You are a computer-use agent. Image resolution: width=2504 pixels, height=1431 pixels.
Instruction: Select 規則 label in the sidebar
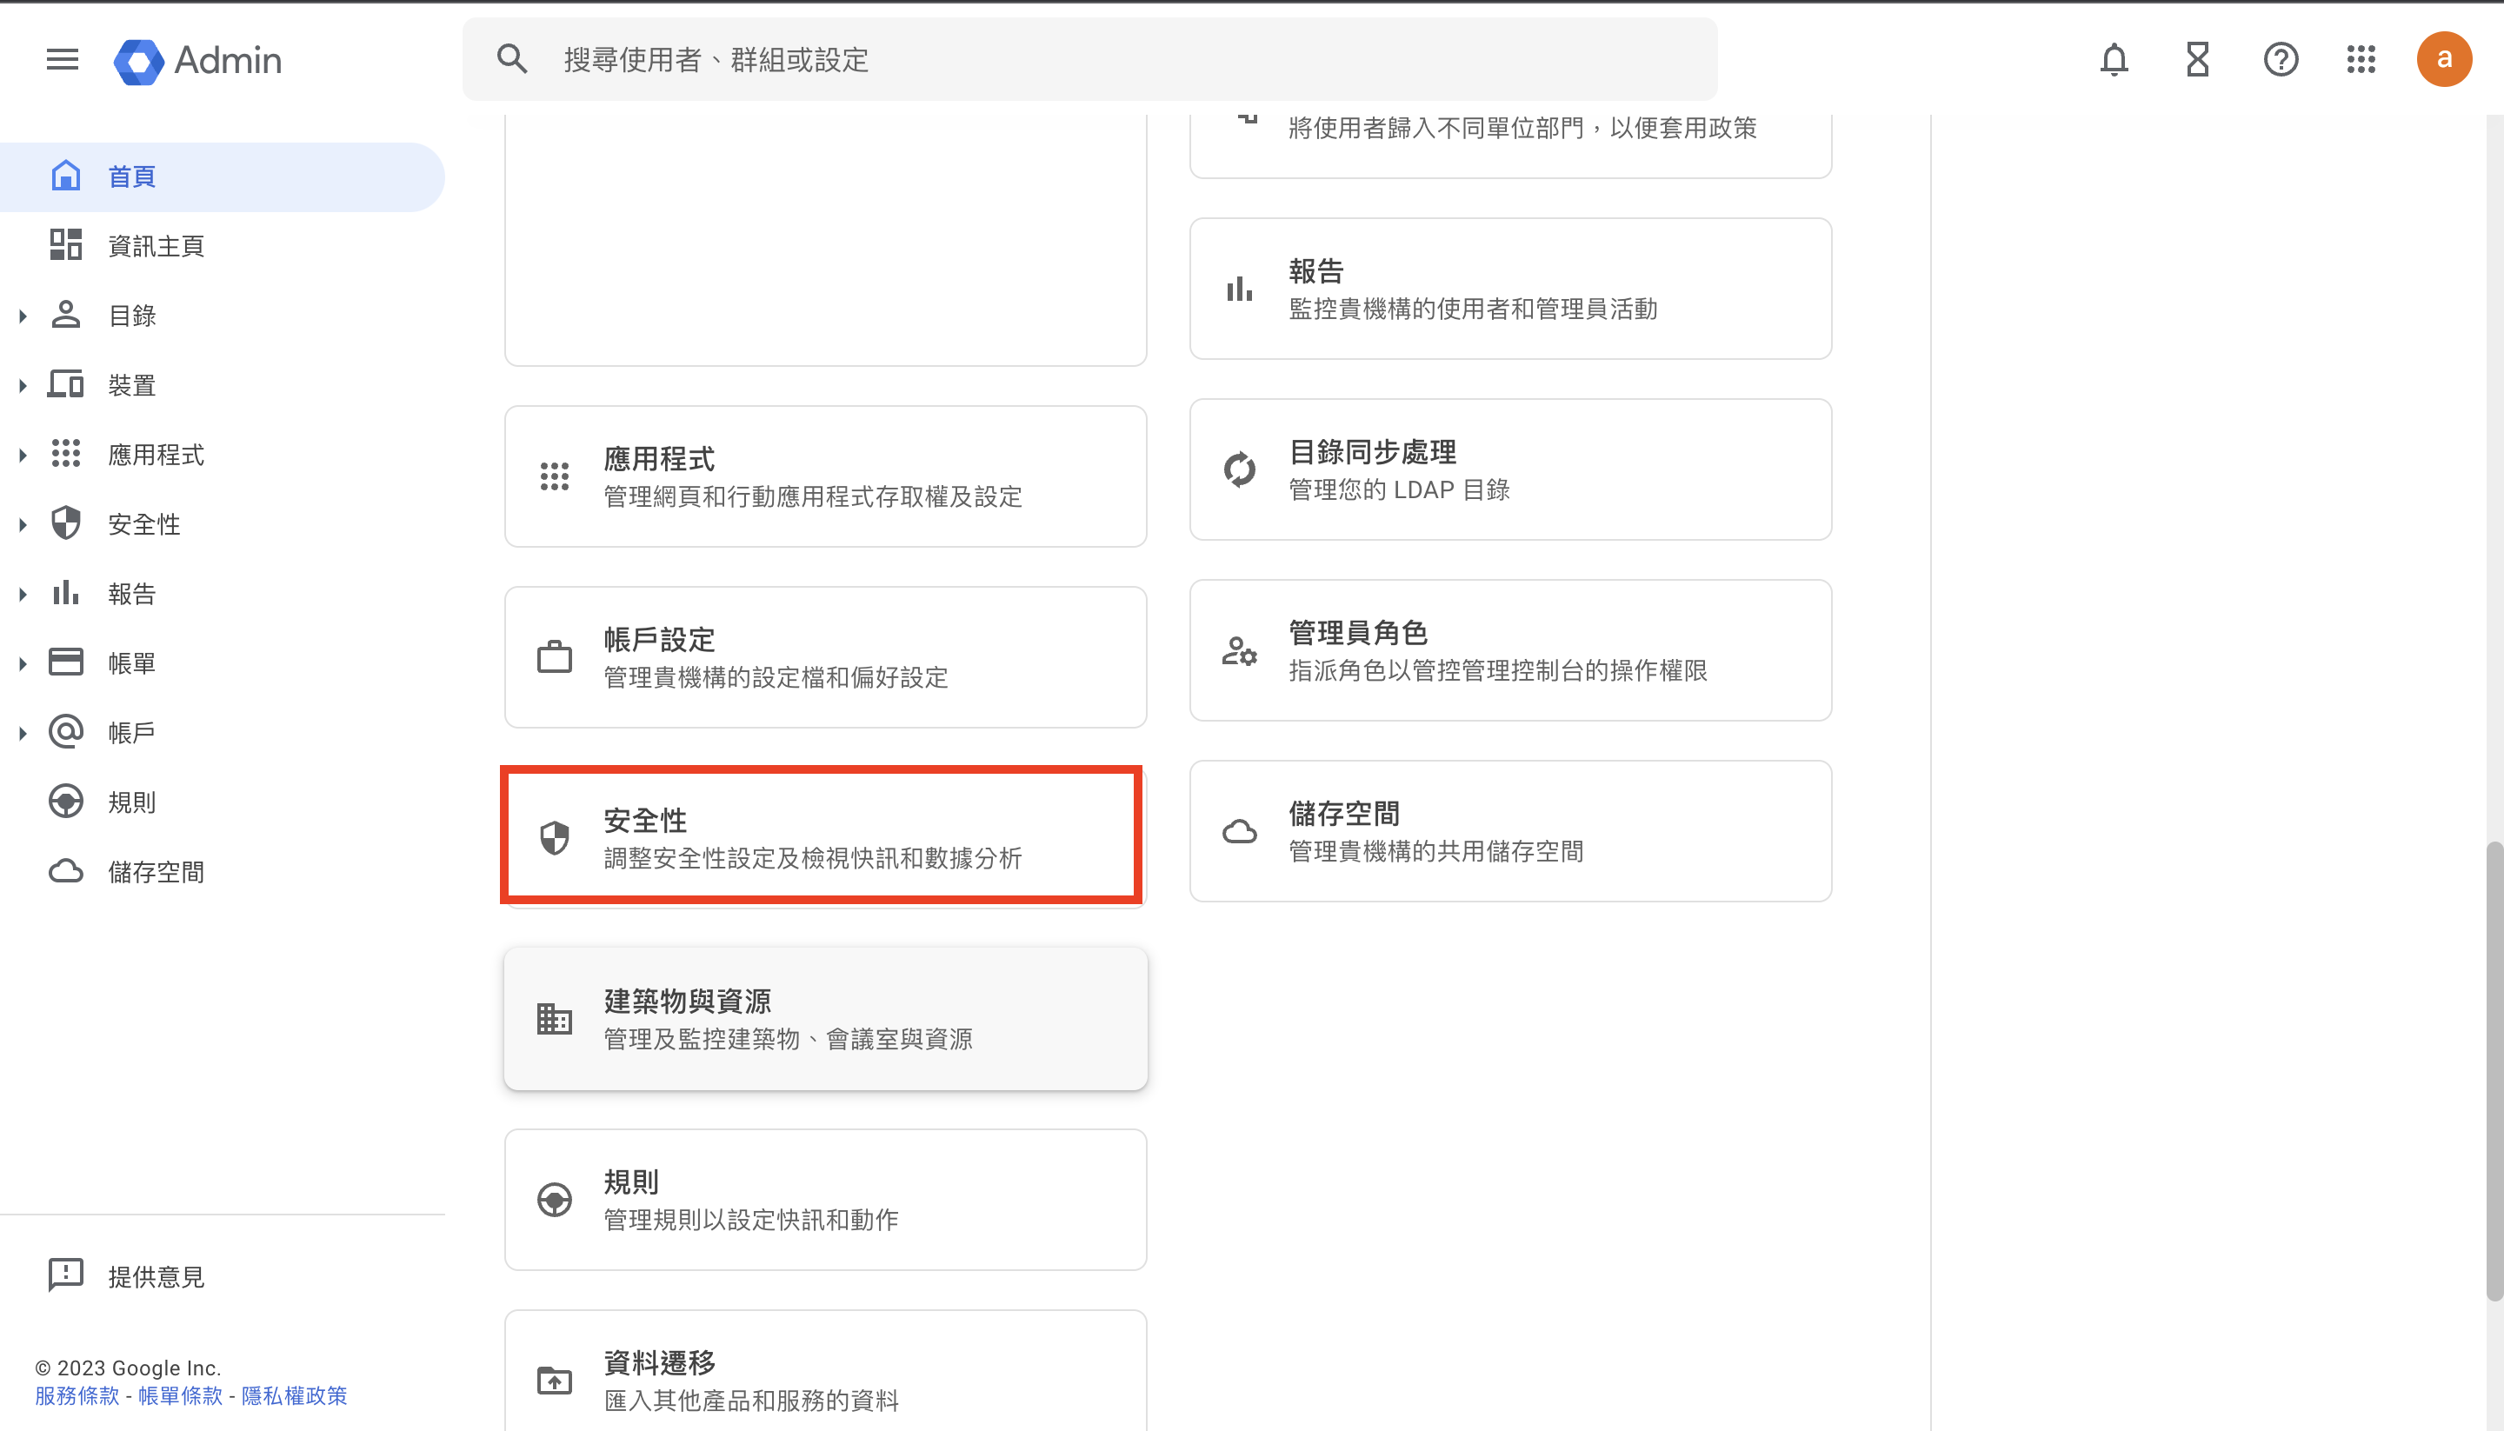coord(131,802)
